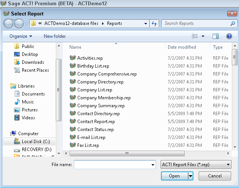Open the recent pages dropdown arrow

tap(26, 24)
